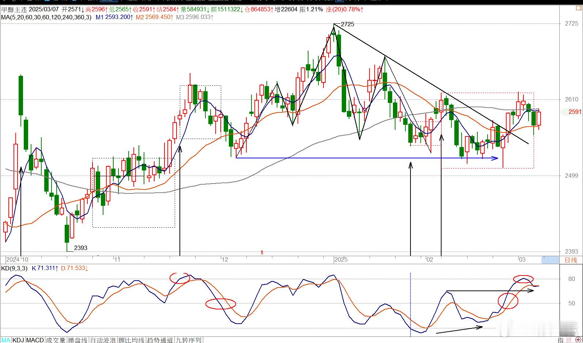Click the 2725 high price label
This screenshot has width=583, height=343.
point(347,24)
